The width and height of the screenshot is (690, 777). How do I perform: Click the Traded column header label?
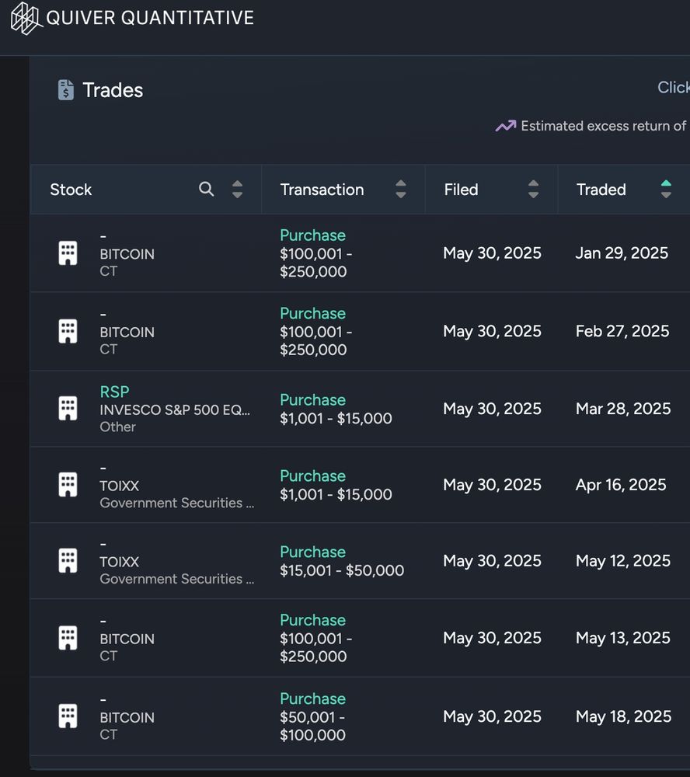601,190
